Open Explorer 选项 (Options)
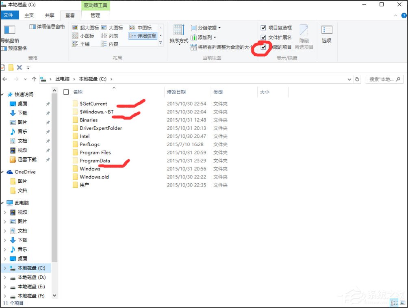408x308 pixels. pos(326,35)
